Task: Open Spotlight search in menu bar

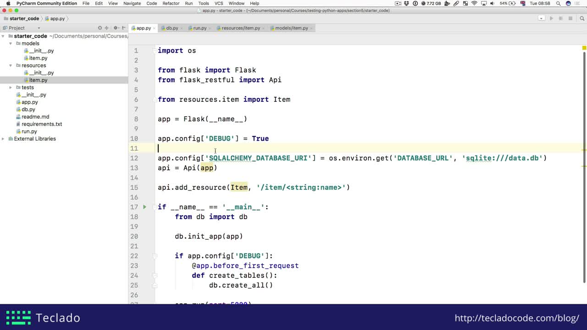Action: pos(558,3)
